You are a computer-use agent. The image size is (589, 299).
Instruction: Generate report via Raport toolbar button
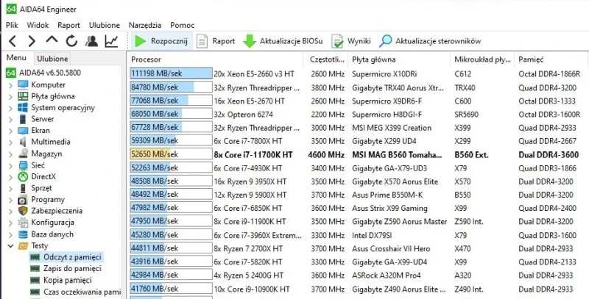[216, 41]
